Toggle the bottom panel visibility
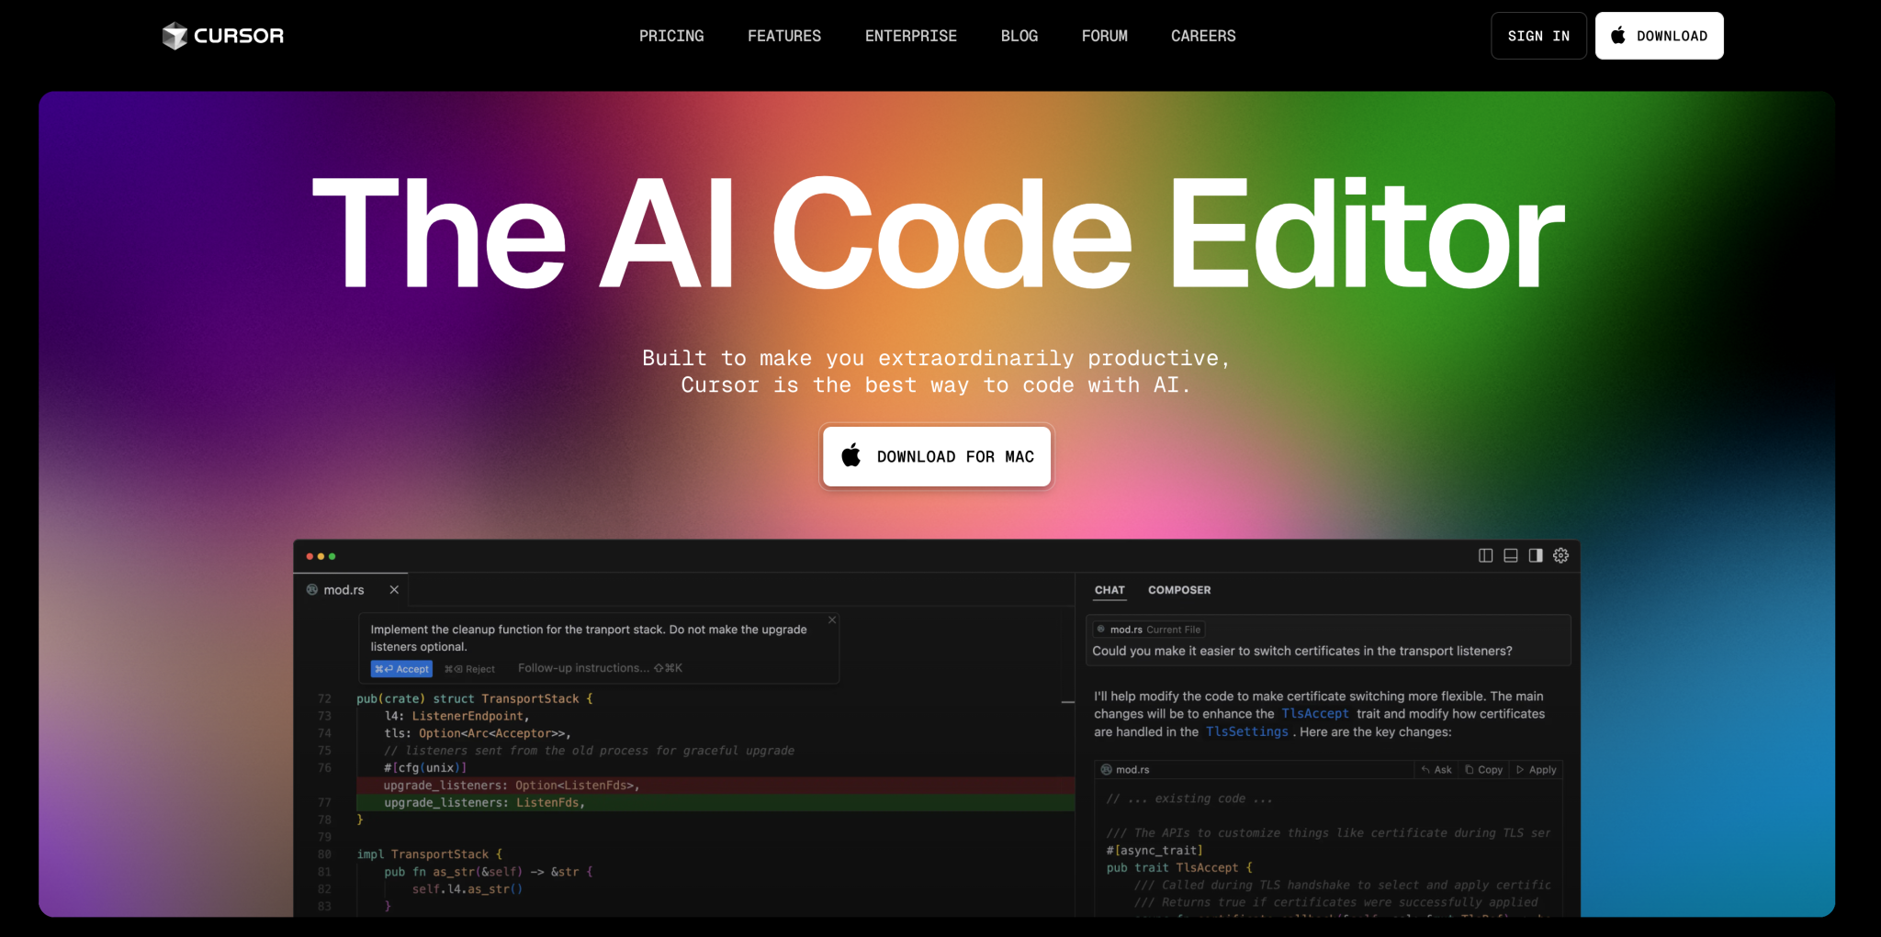 (x=1511, y=555)
